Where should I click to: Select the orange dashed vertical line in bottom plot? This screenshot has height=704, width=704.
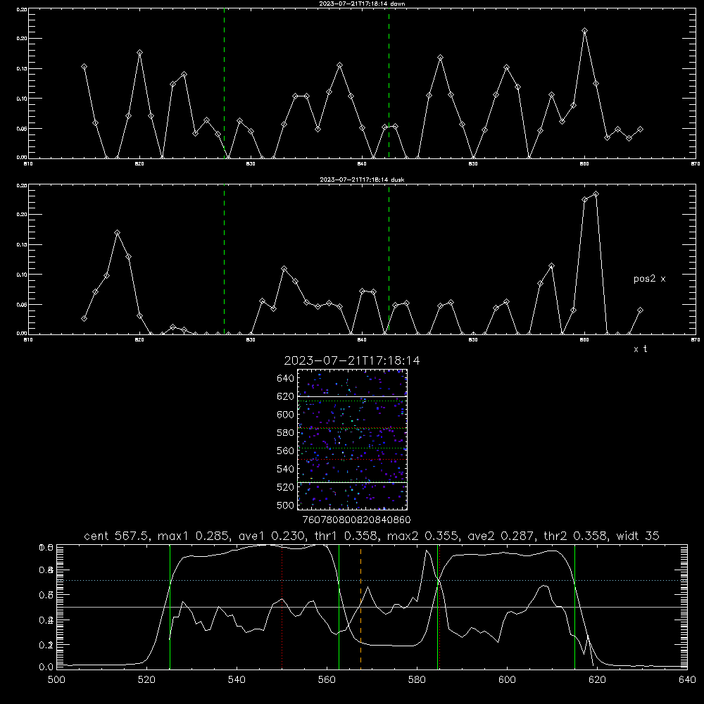click(360, 606)
